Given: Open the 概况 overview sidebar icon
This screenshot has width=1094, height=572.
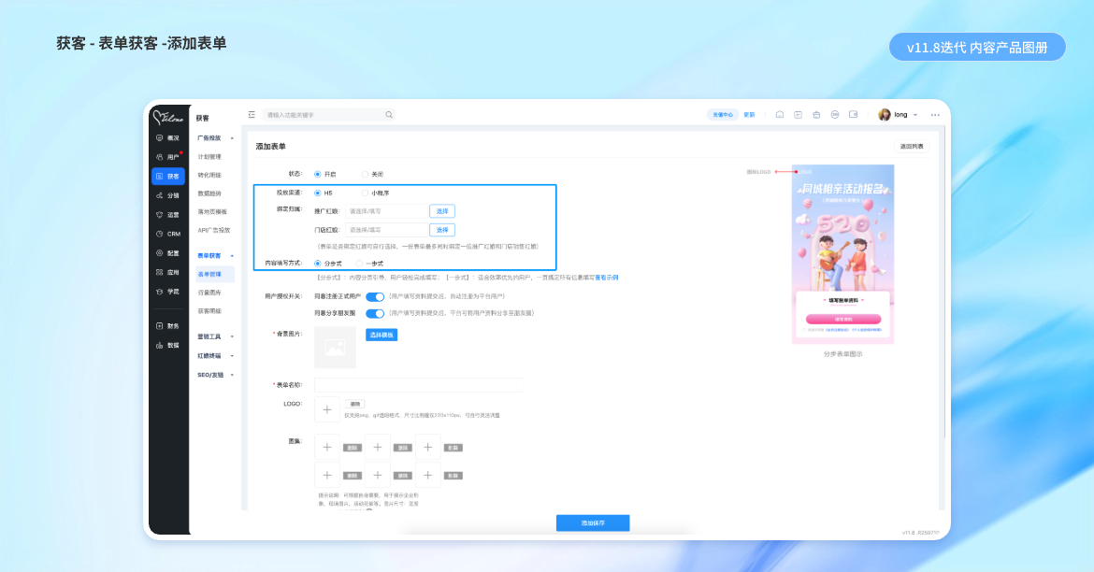Looking at the screenshot, I should click(x=160, y=138).
